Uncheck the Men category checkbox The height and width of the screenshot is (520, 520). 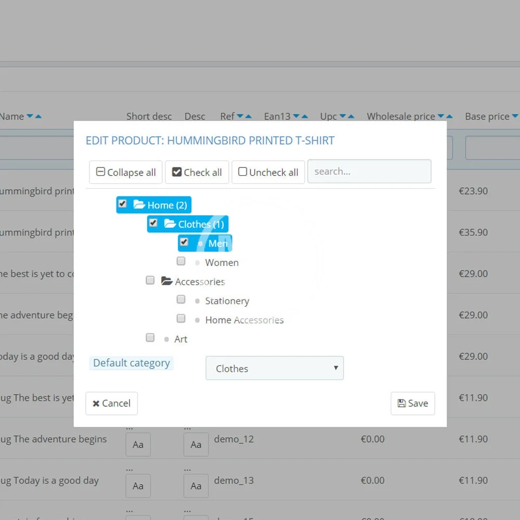point(184,242)
